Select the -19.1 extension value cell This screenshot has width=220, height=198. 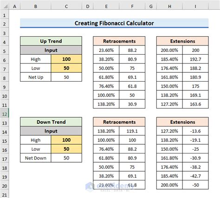[x=195, y=140]
